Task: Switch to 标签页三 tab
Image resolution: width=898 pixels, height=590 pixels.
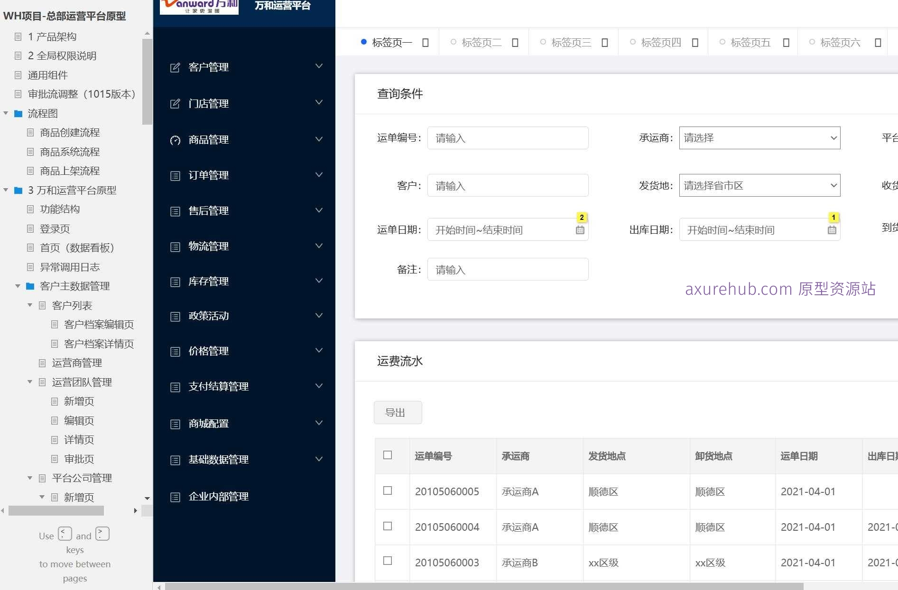Action: point(571,43)
